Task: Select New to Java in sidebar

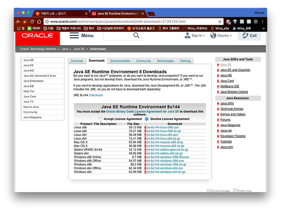Action: (x=43, y=107)
